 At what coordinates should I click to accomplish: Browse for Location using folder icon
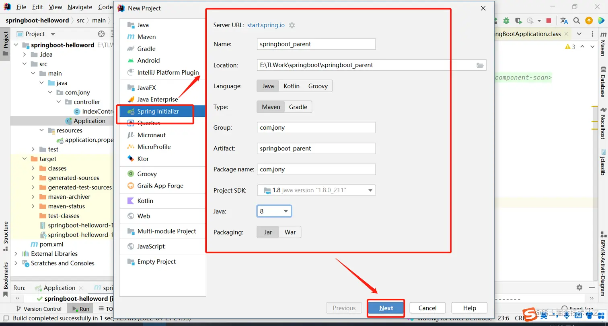[480, 65]
